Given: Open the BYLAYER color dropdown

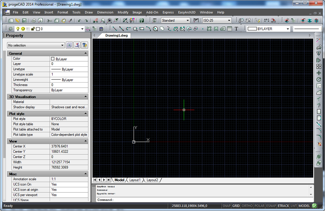Looking at the screenshot, I should pyautogui.click(x=287, y=29).
